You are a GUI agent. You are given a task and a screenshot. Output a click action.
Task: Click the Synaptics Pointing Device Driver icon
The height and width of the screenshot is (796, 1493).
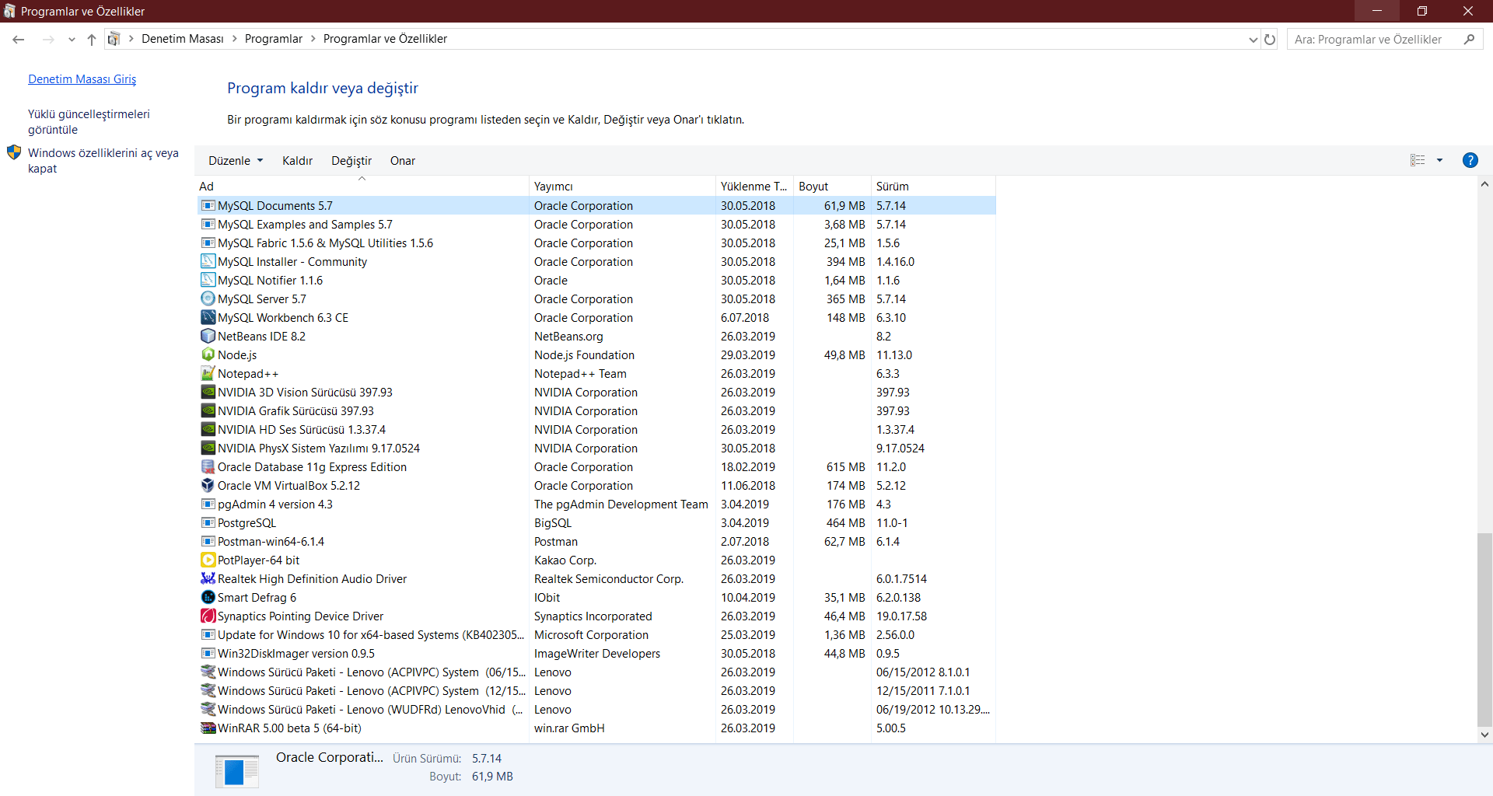(208, 616)
